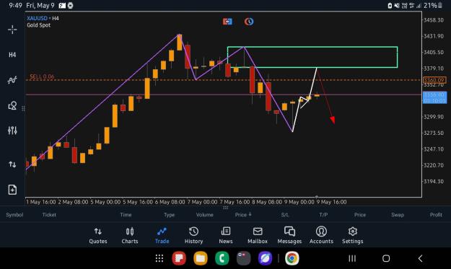The height and width of the screenshot is (269, 451).
Task: Tap the left sidebar grip handle
Action: pos(23,108)
